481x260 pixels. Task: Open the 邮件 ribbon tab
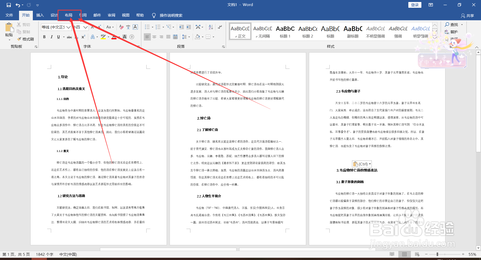coord(97,15)
